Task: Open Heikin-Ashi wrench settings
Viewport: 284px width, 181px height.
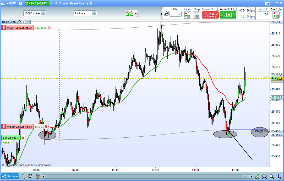Action: pos(19,22)
